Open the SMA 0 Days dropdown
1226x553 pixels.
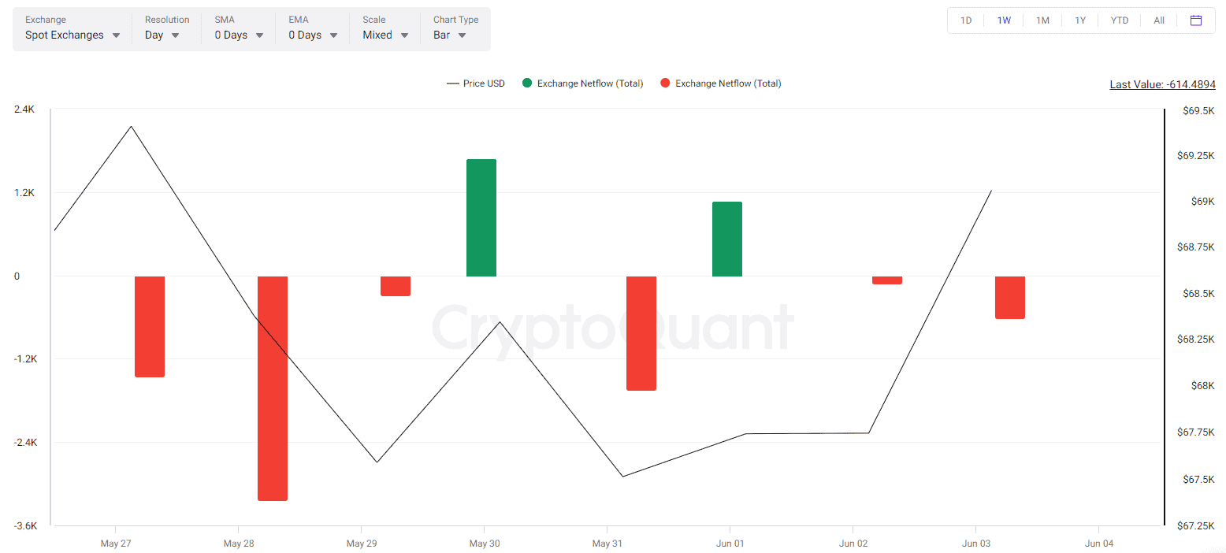(x=239, y=35)
